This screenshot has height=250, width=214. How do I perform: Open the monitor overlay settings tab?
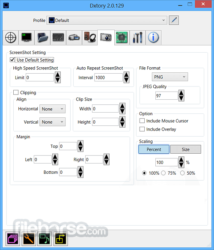[27, 38]
